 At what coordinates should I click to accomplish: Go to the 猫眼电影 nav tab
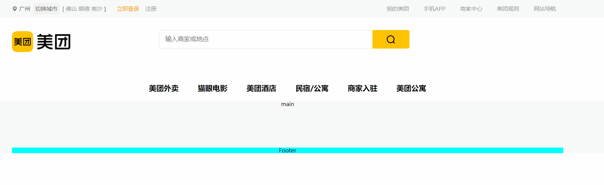tap(213, 88)
